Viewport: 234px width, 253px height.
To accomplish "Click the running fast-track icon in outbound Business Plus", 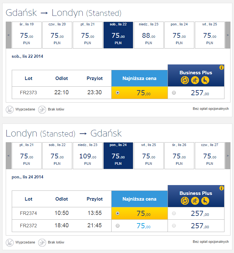I will coord(195,80).
